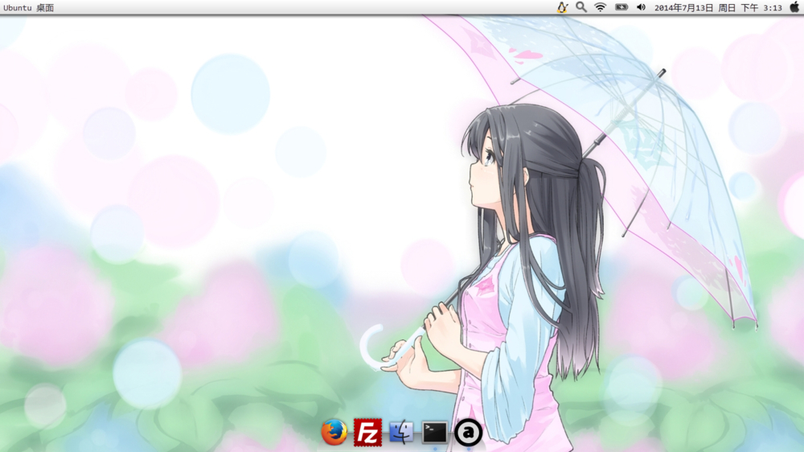Click the penguin indicator icon in menu bar
This screenshot has height=452, width=804.
click(563, 7)
